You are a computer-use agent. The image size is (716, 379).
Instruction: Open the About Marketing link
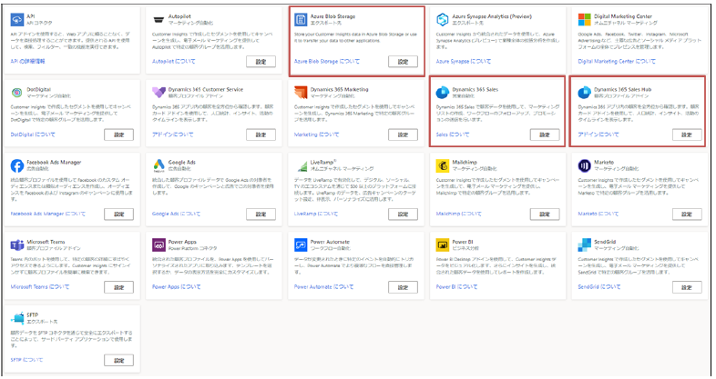click(316, 135)
